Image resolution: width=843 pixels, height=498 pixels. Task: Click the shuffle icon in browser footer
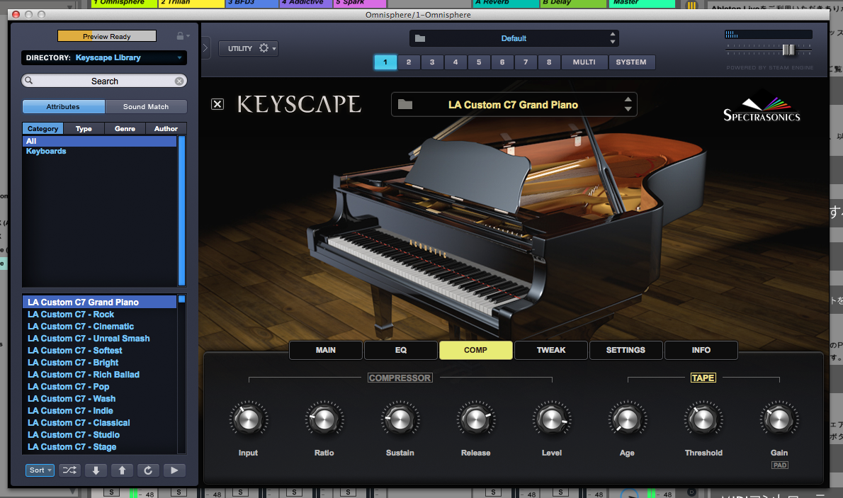[69, 470]
